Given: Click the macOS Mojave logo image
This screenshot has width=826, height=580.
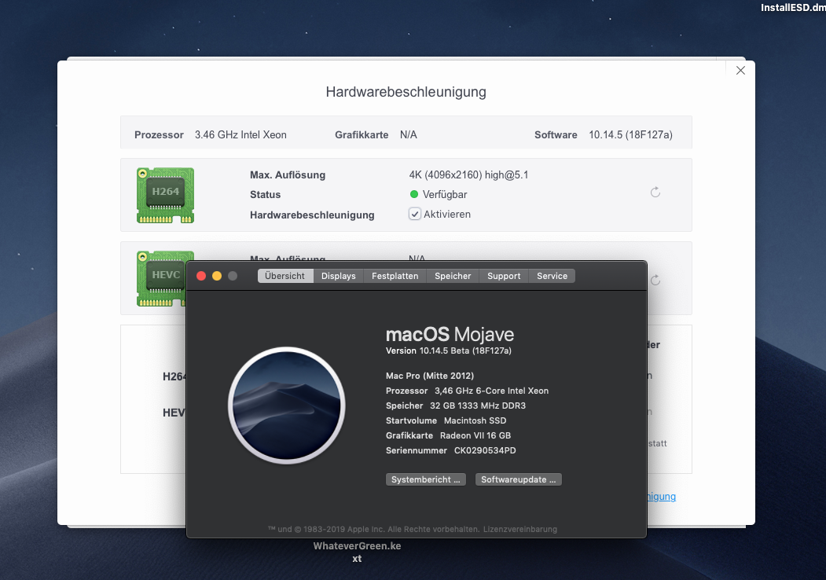Looking at the screenshot, I should point(287,406).
